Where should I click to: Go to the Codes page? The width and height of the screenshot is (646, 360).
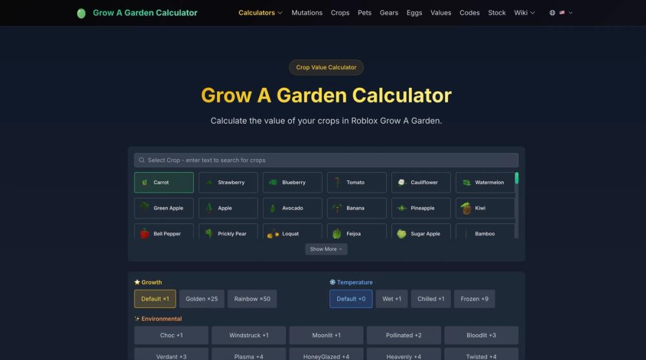pyautogui.click(x=470, y=13)
